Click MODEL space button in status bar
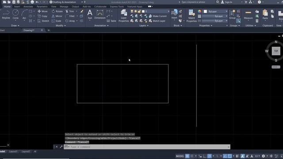 [x=180, y=156]
